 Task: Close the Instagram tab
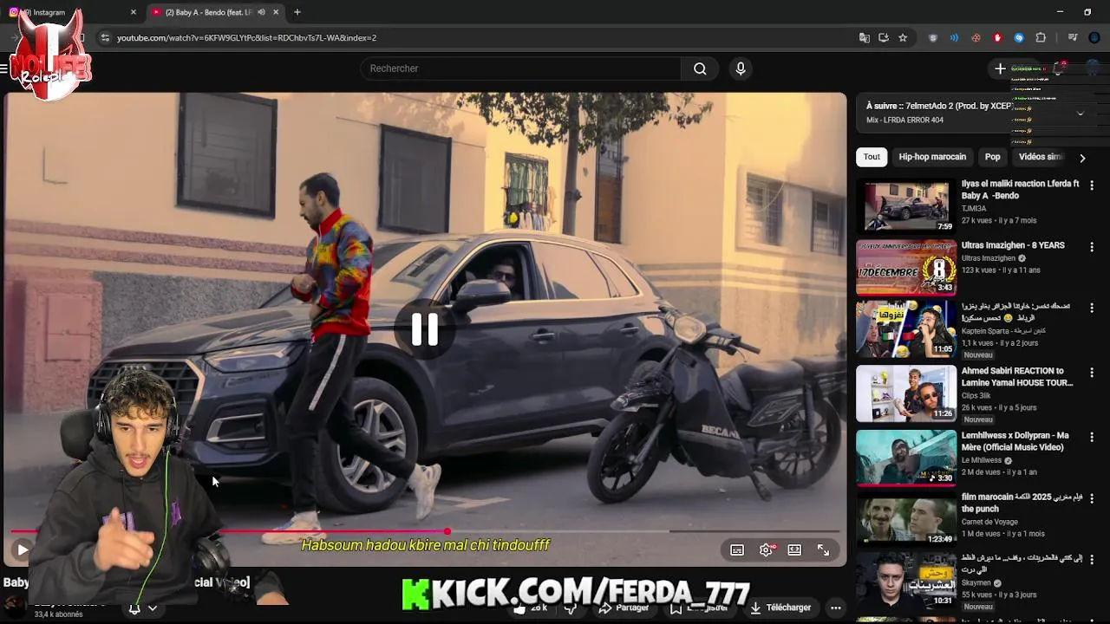(134, 12)
